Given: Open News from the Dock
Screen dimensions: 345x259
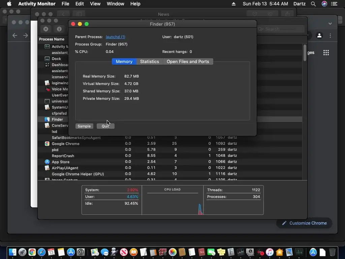Looking at the screenshot, I should (x=124, y=252).
